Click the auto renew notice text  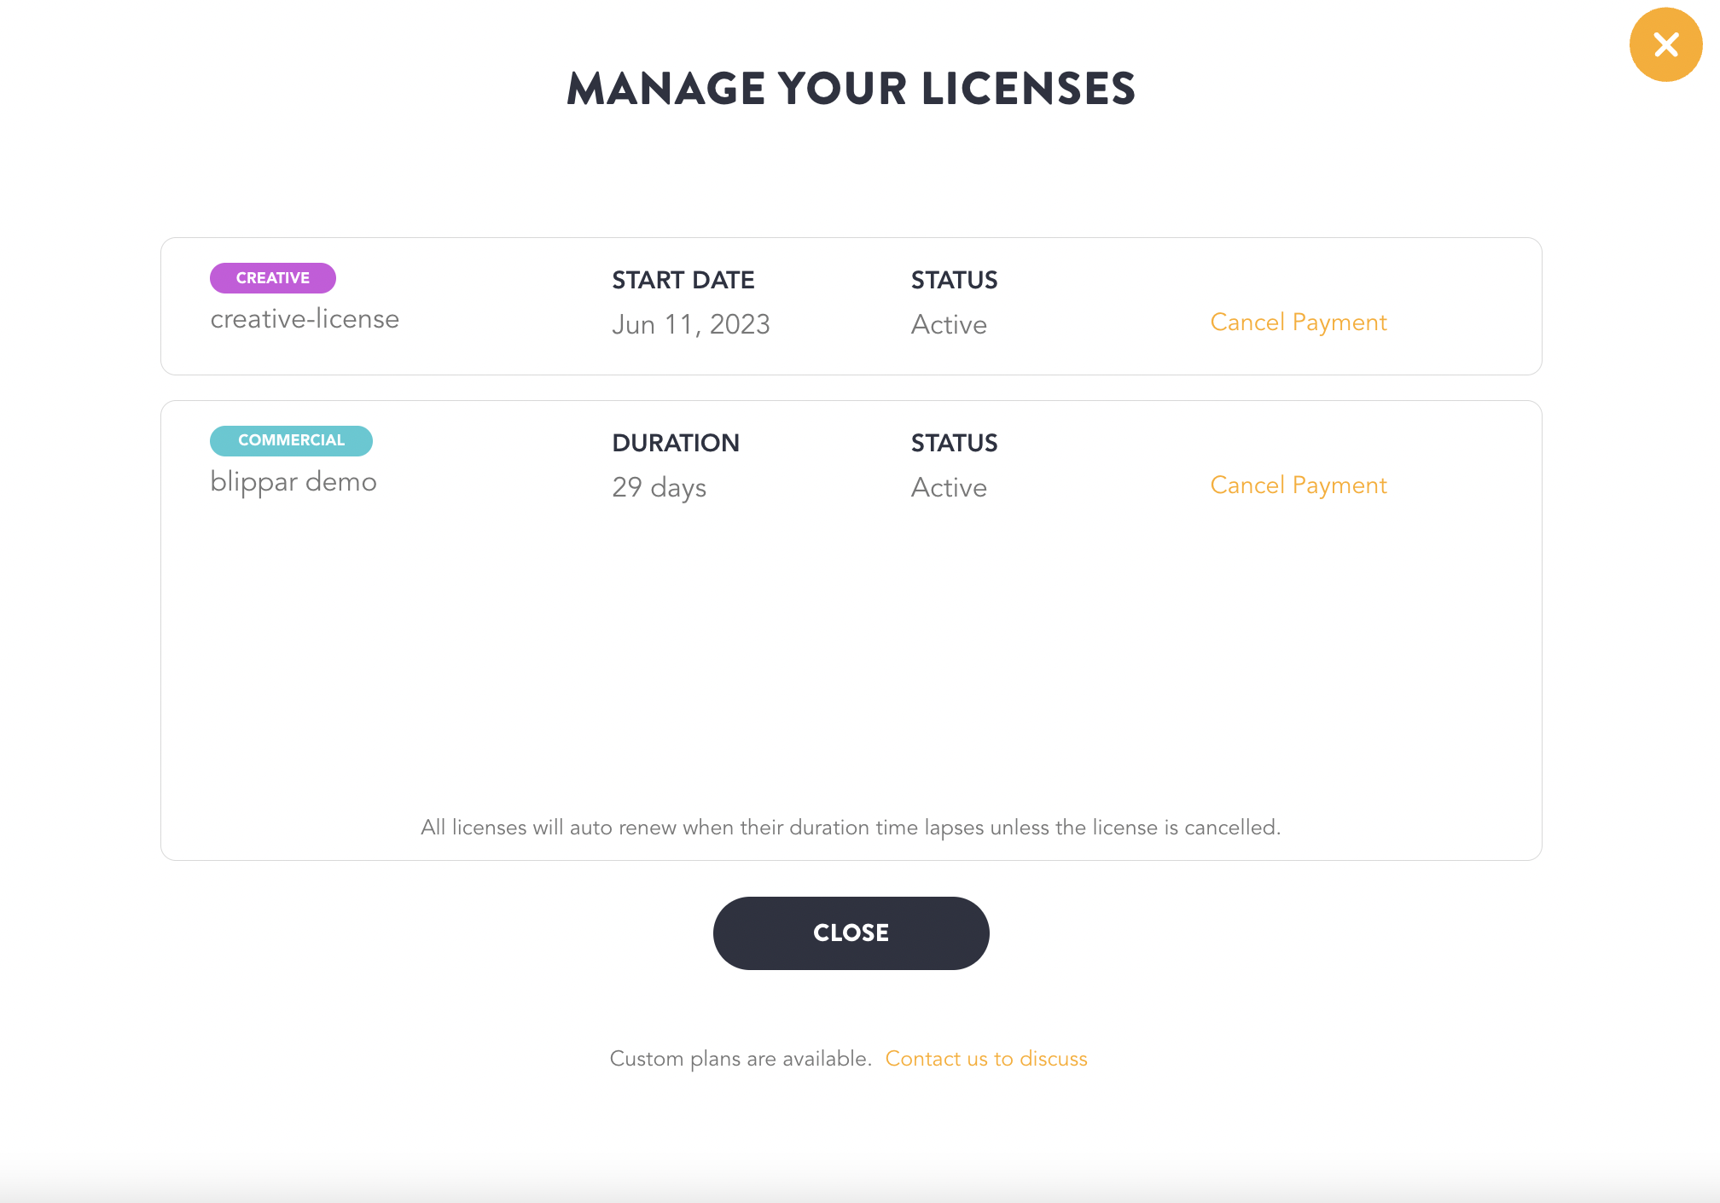tap(850, 828)
